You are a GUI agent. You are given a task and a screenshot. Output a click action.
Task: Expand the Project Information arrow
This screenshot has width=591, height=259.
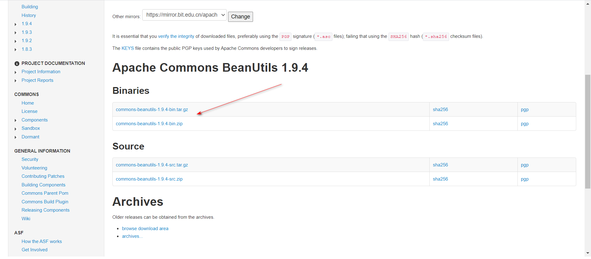pos(16,72)
